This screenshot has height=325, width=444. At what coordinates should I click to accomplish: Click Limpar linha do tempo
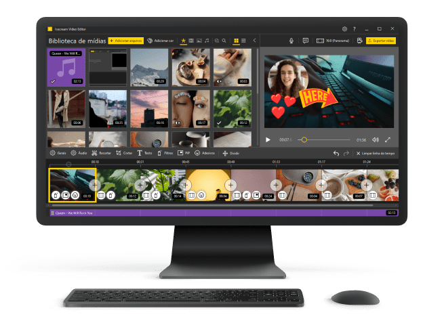pos(375,153)
